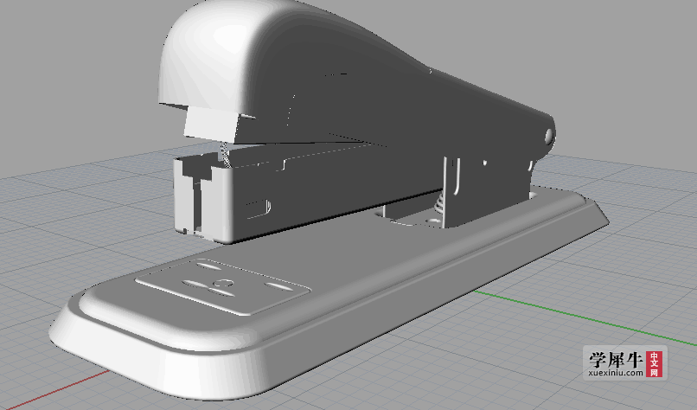Pick the coil spring under the magazine
Image resolution: width=697 pixels, height=410 pixels.
[x=438, y=203]
